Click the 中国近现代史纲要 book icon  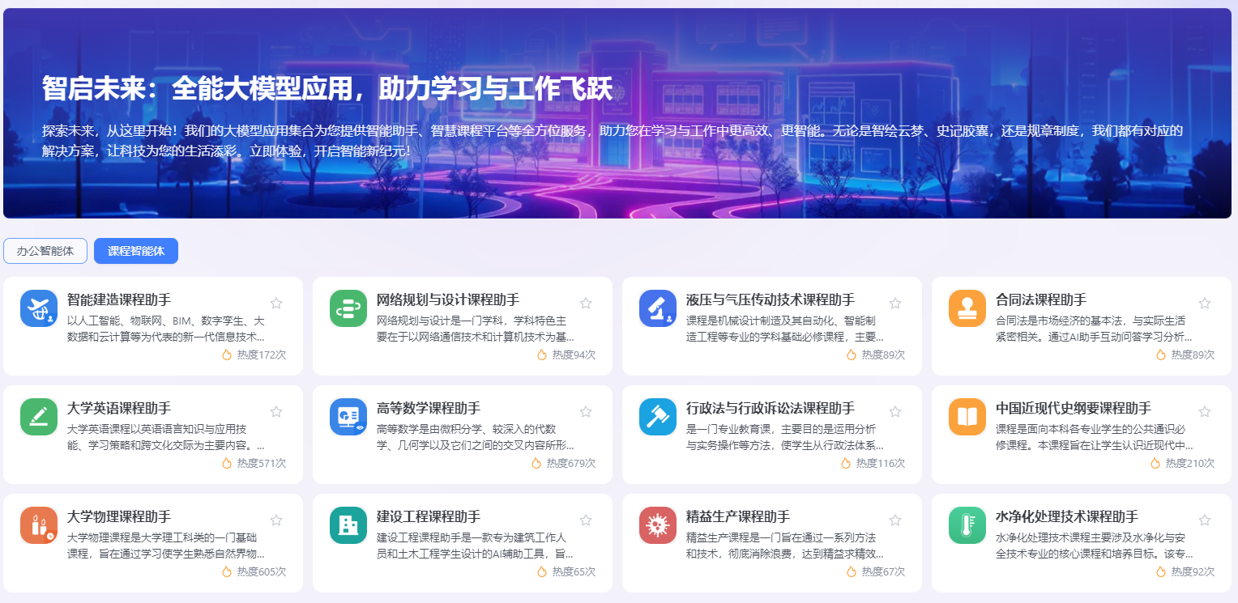967,417
